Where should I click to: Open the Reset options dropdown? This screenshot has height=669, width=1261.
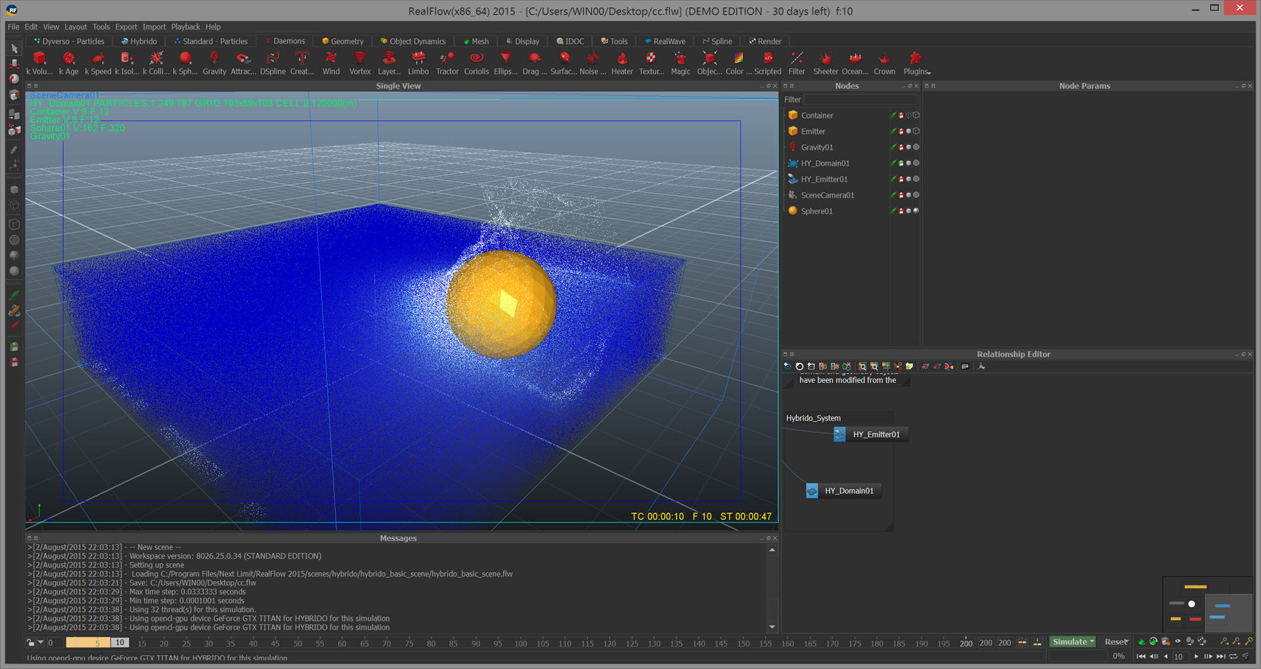pos(1126,641)
